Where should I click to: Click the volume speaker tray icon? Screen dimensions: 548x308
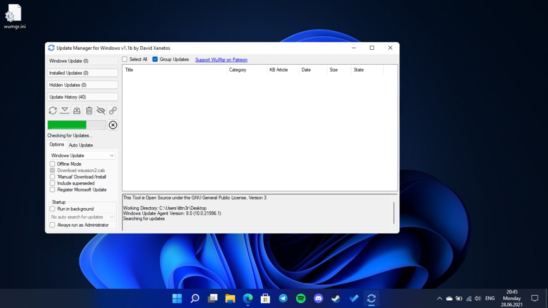(478, 299)
